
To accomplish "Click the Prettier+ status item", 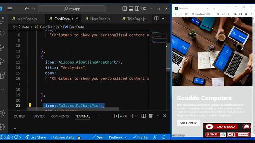I will click(x=118, y=137).
